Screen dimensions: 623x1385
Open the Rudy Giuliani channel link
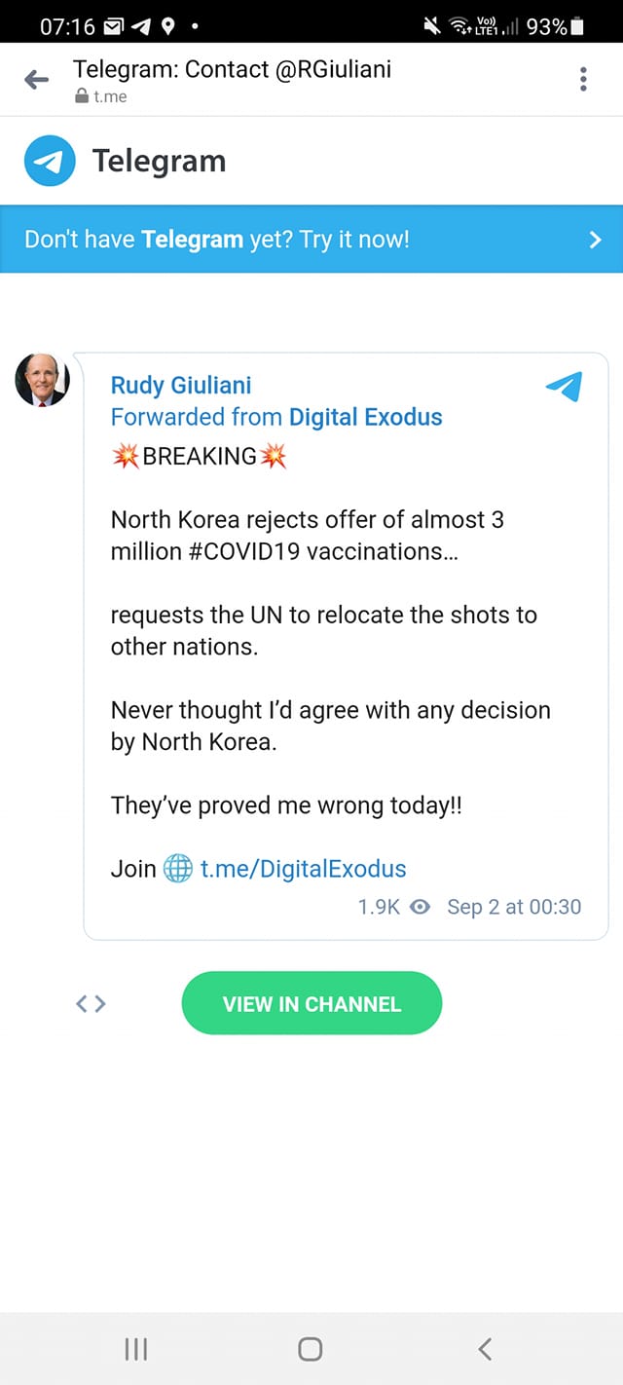click(180, 385)
